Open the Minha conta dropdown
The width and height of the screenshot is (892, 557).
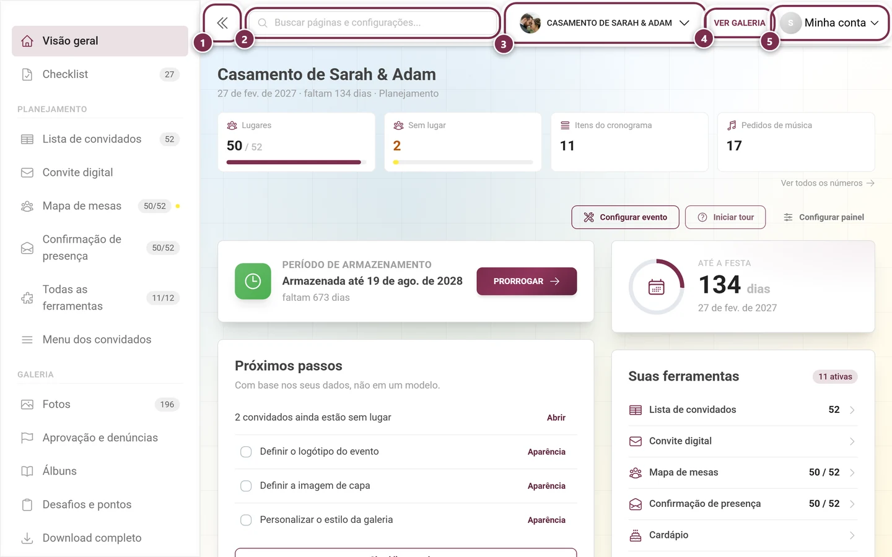[x=830, y=23]
